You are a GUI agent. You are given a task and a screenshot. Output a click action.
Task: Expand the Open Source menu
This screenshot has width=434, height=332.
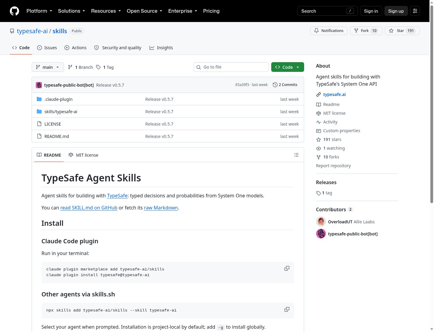144,11
